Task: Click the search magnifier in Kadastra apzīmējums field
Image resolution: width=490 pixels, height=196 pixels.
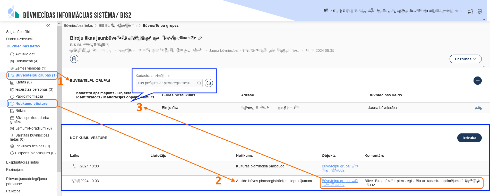Action: (199, 83)
